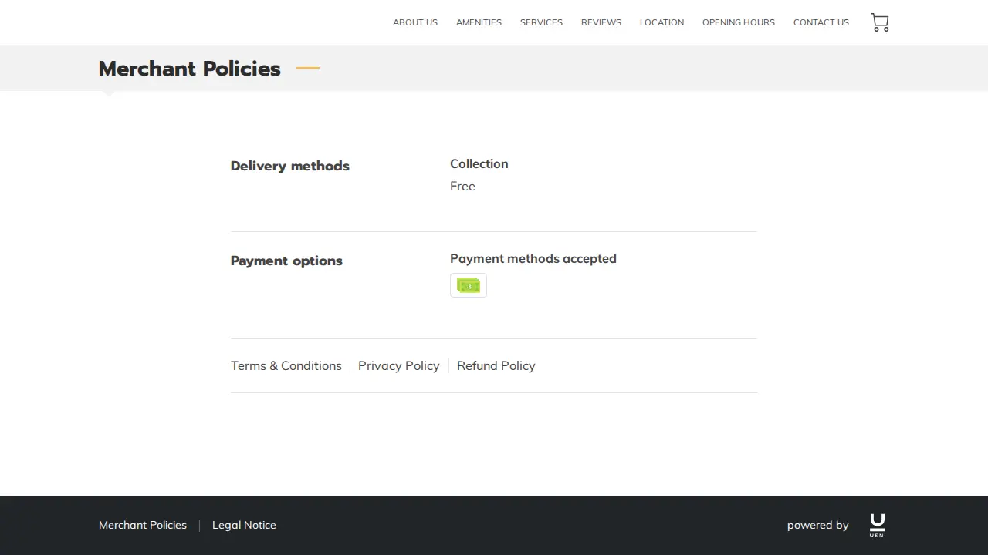Open the Terms & Conditions link
Viewport: 988px width, 555px height.
[x=286, y=365]
